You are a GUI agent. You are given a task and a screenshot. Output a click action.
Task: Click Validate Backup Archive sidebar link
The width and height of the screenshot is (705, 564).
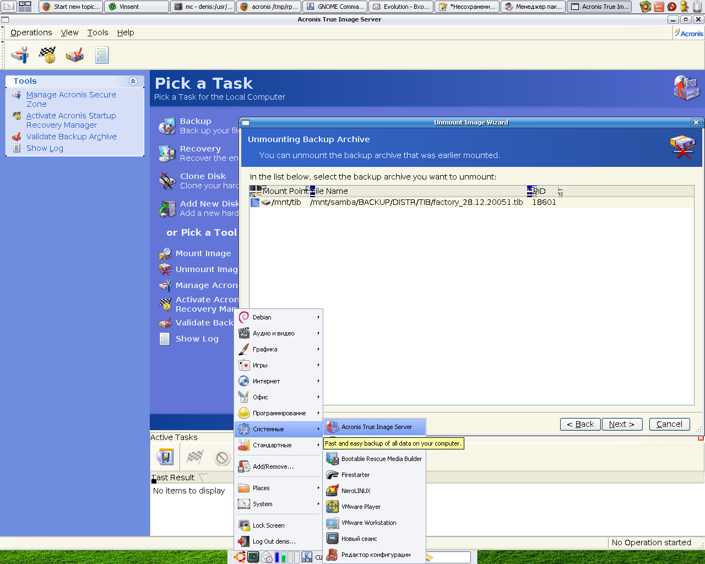tap(72, 137)
